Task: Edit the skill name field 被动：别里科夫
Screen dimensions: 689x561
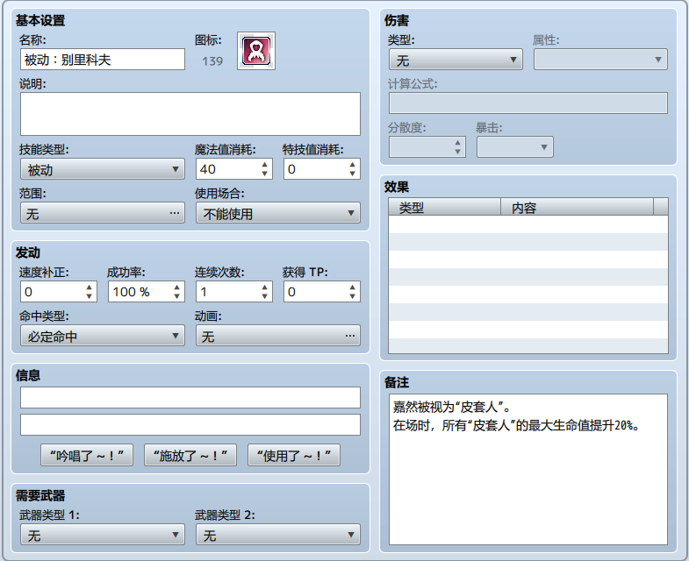Action: coord(103,60)
